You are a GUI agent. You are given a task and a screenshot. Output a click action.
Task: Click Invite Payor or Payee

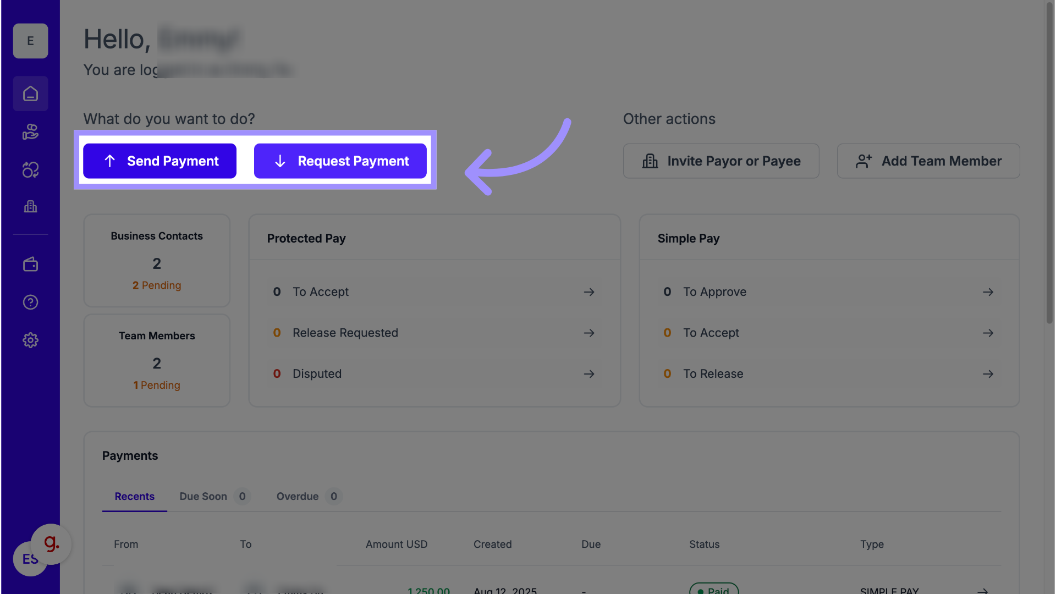pos(721,161)
